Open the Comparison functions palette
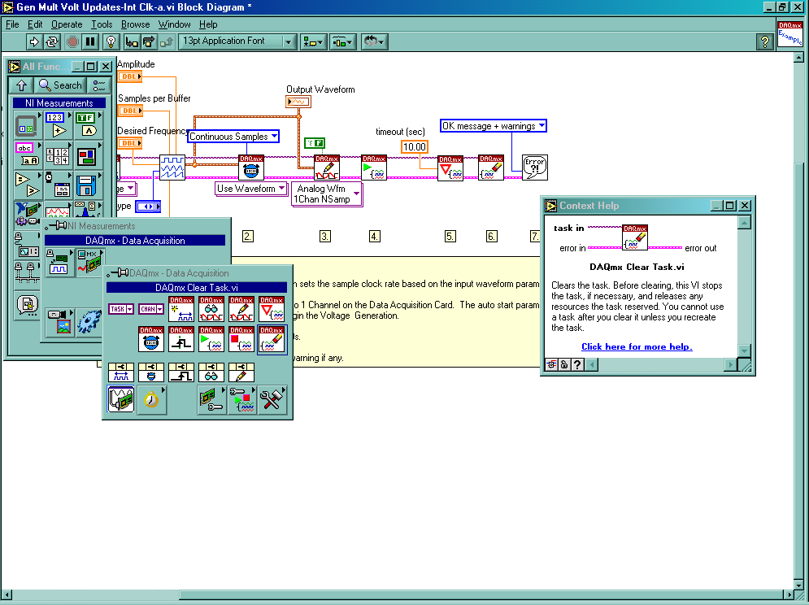 pos(26,185)
